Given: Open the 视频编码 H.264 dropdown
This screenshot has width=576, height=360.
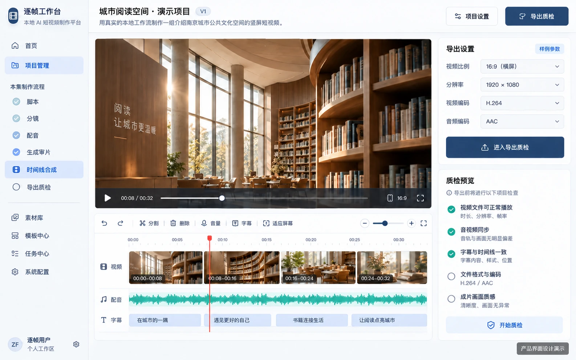Looking at the screenshot, I should pos(522,103).
